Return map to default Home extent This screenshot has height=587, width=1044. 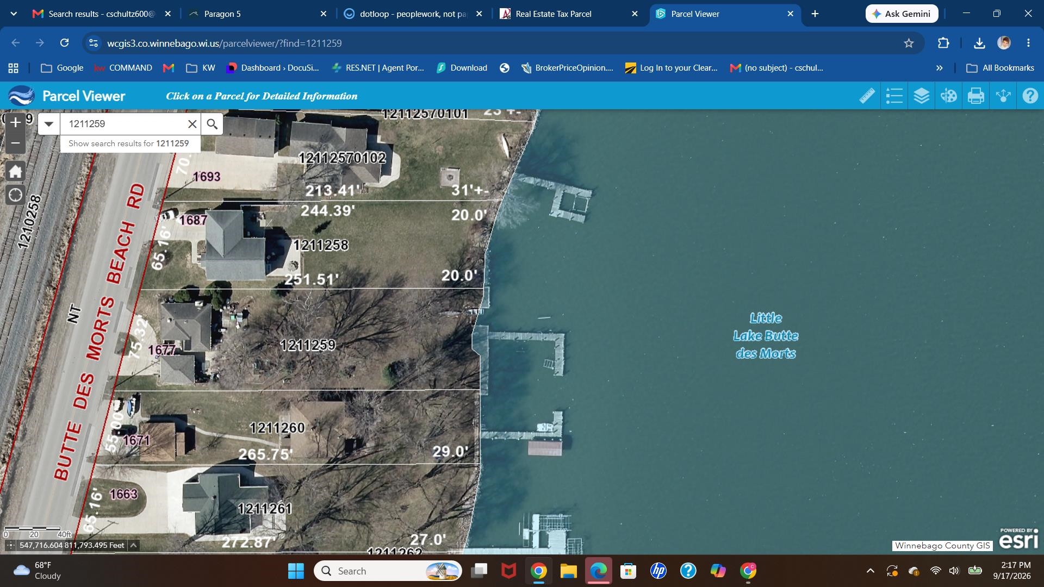[15, 172]
